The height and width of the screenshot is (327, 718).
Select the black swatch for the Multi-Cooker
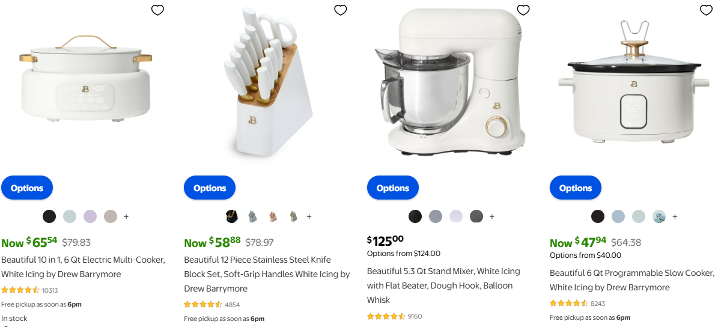point(49,216)
